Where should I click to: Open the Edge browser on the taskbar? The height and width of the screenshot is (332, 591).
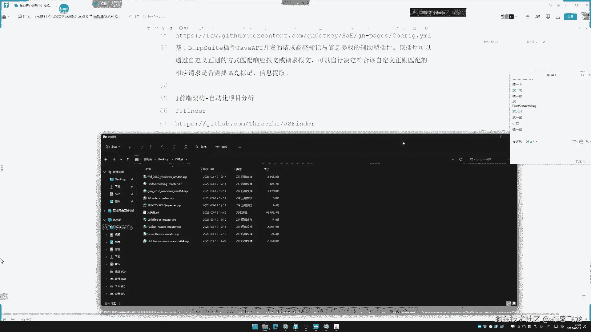coord(275,326)
